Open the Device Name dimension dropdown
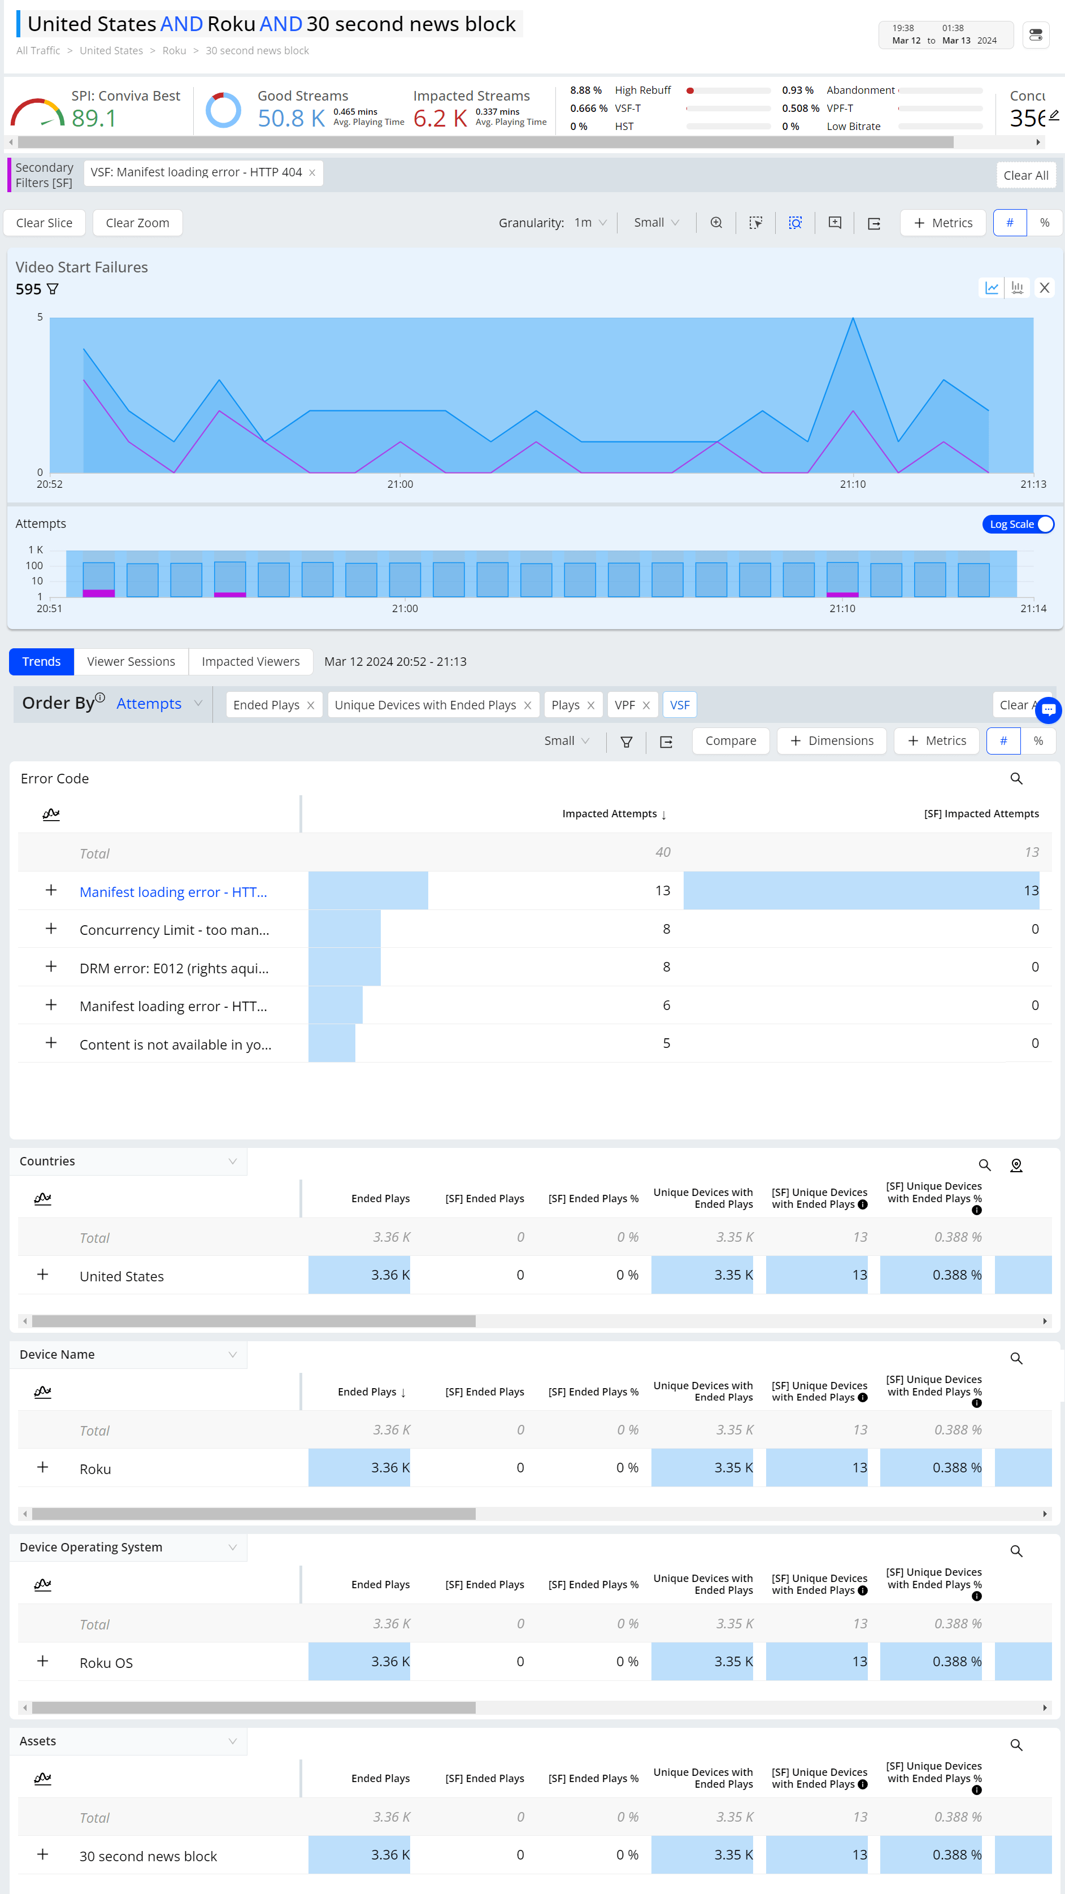 point(129,1355)
